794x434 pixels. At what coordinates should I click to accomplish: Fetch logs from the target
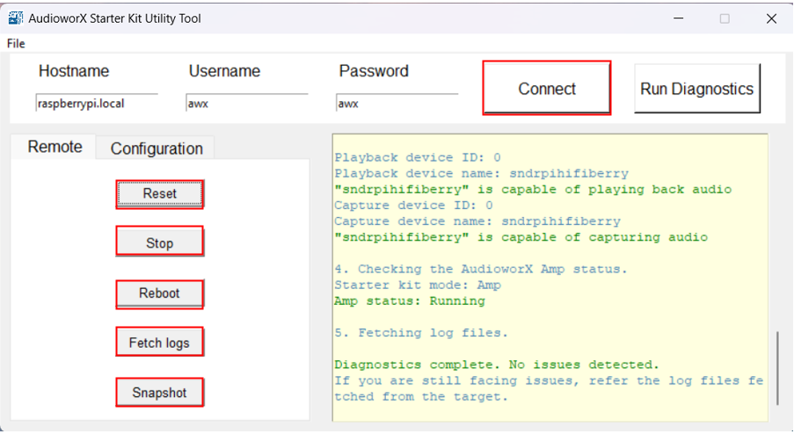coord(159,343)
